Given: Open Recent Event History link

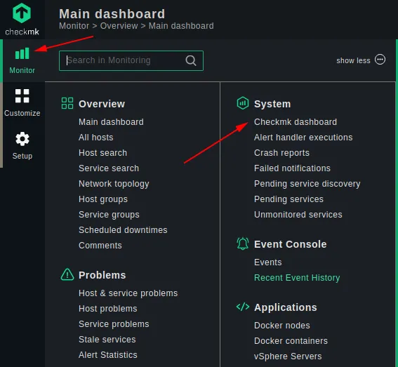Looking at the screenshot, I should (297, 278).
